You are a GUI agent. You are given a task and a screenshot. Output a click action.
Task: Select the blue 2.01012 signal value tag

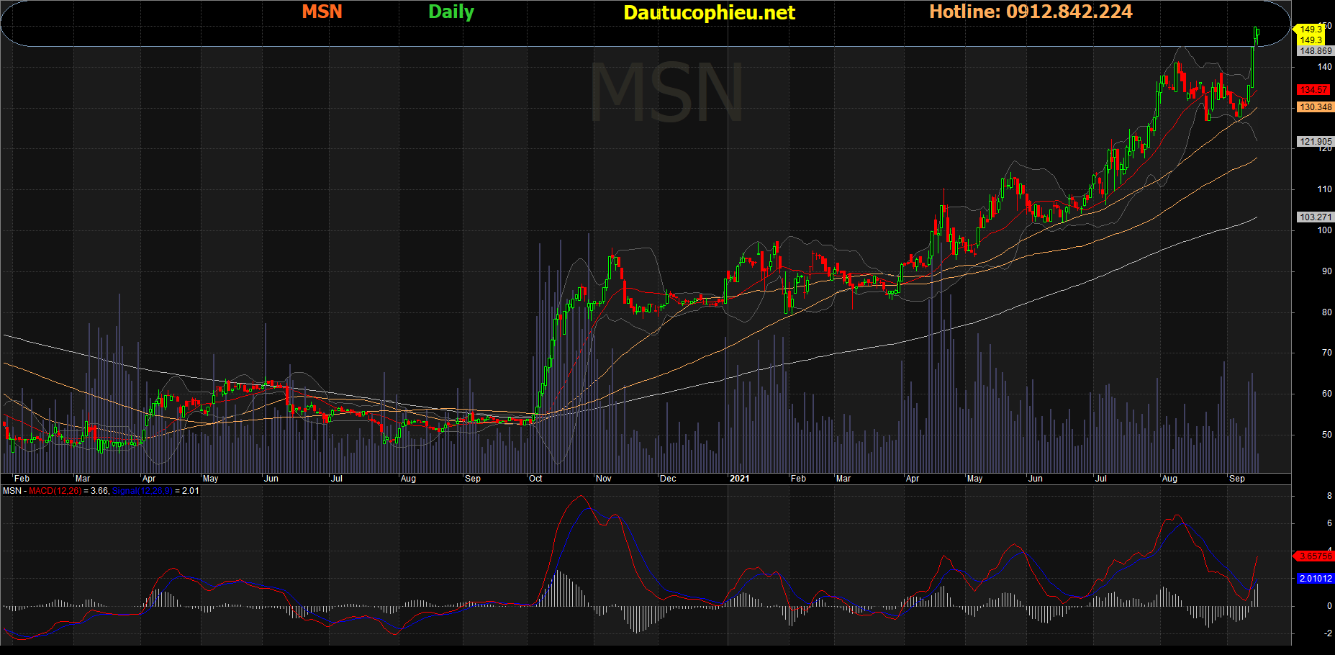click(x=1315, y=579)
